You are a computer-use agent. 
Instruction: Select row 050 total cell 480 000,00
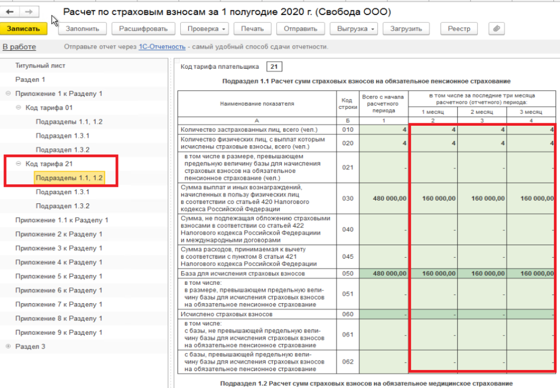(383, 274)
